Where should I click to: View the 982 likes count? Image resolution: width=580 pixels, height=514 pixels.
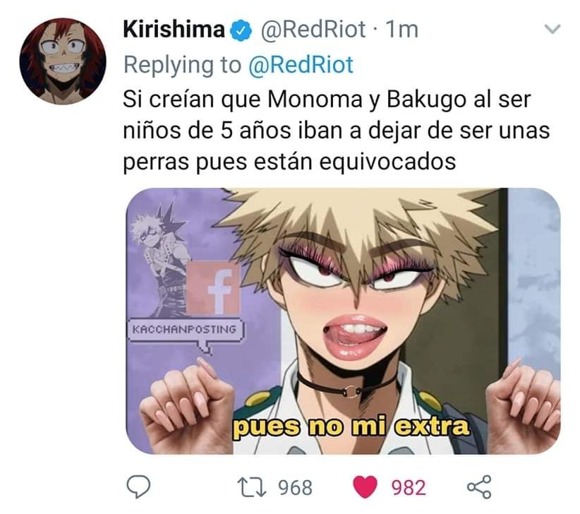[x=409, y=488]
